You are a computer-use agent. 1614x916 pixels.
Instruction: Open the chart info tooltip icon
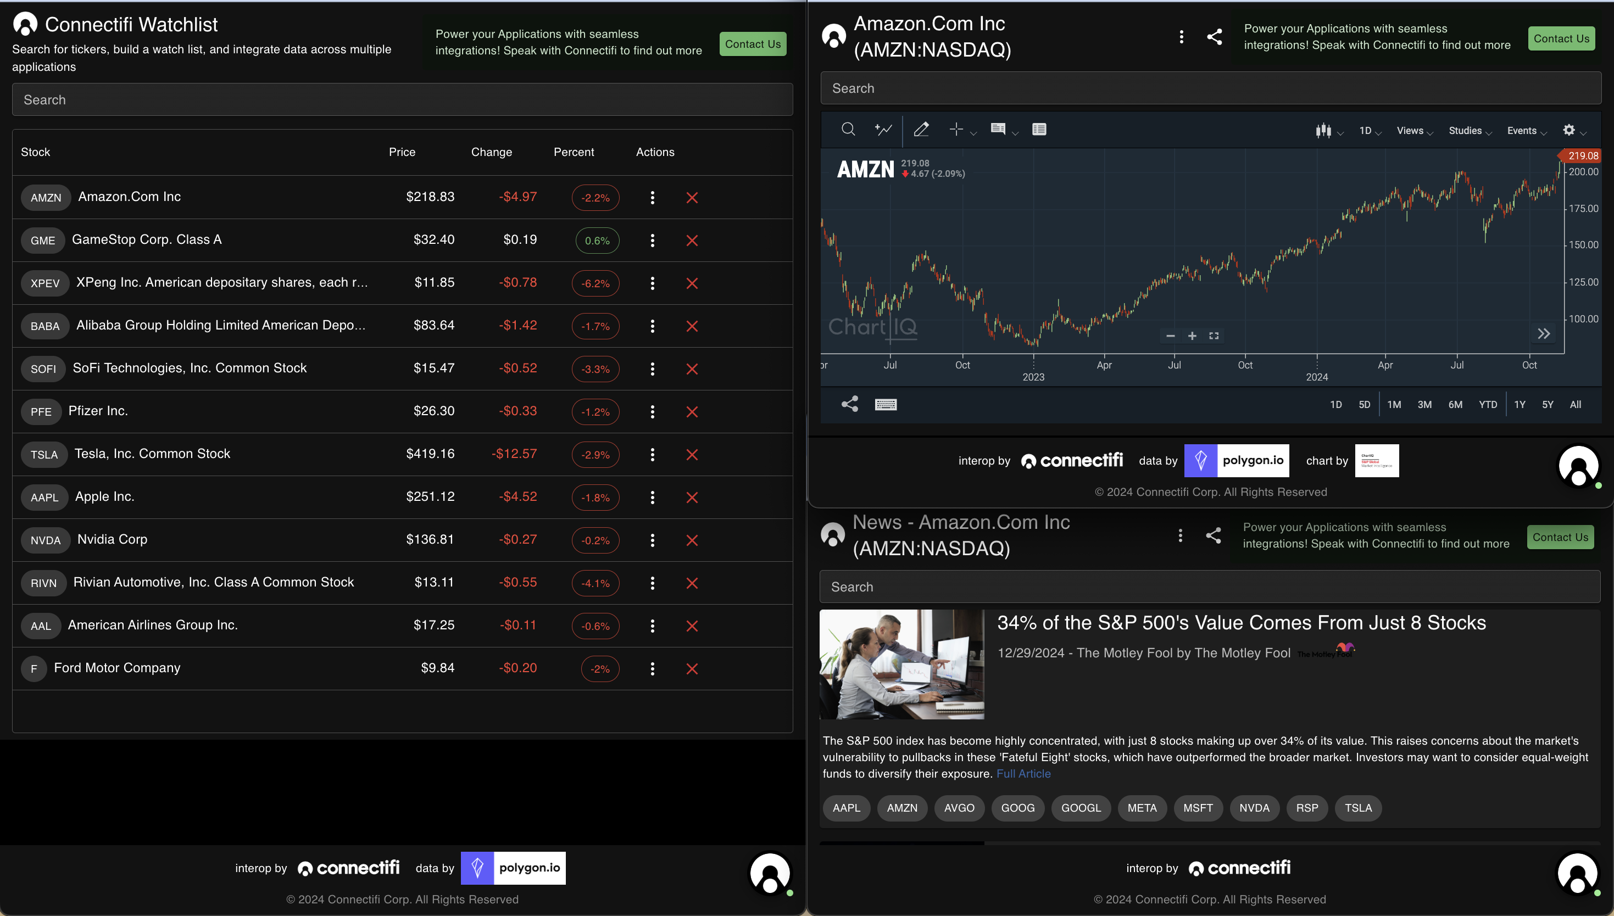998,129
